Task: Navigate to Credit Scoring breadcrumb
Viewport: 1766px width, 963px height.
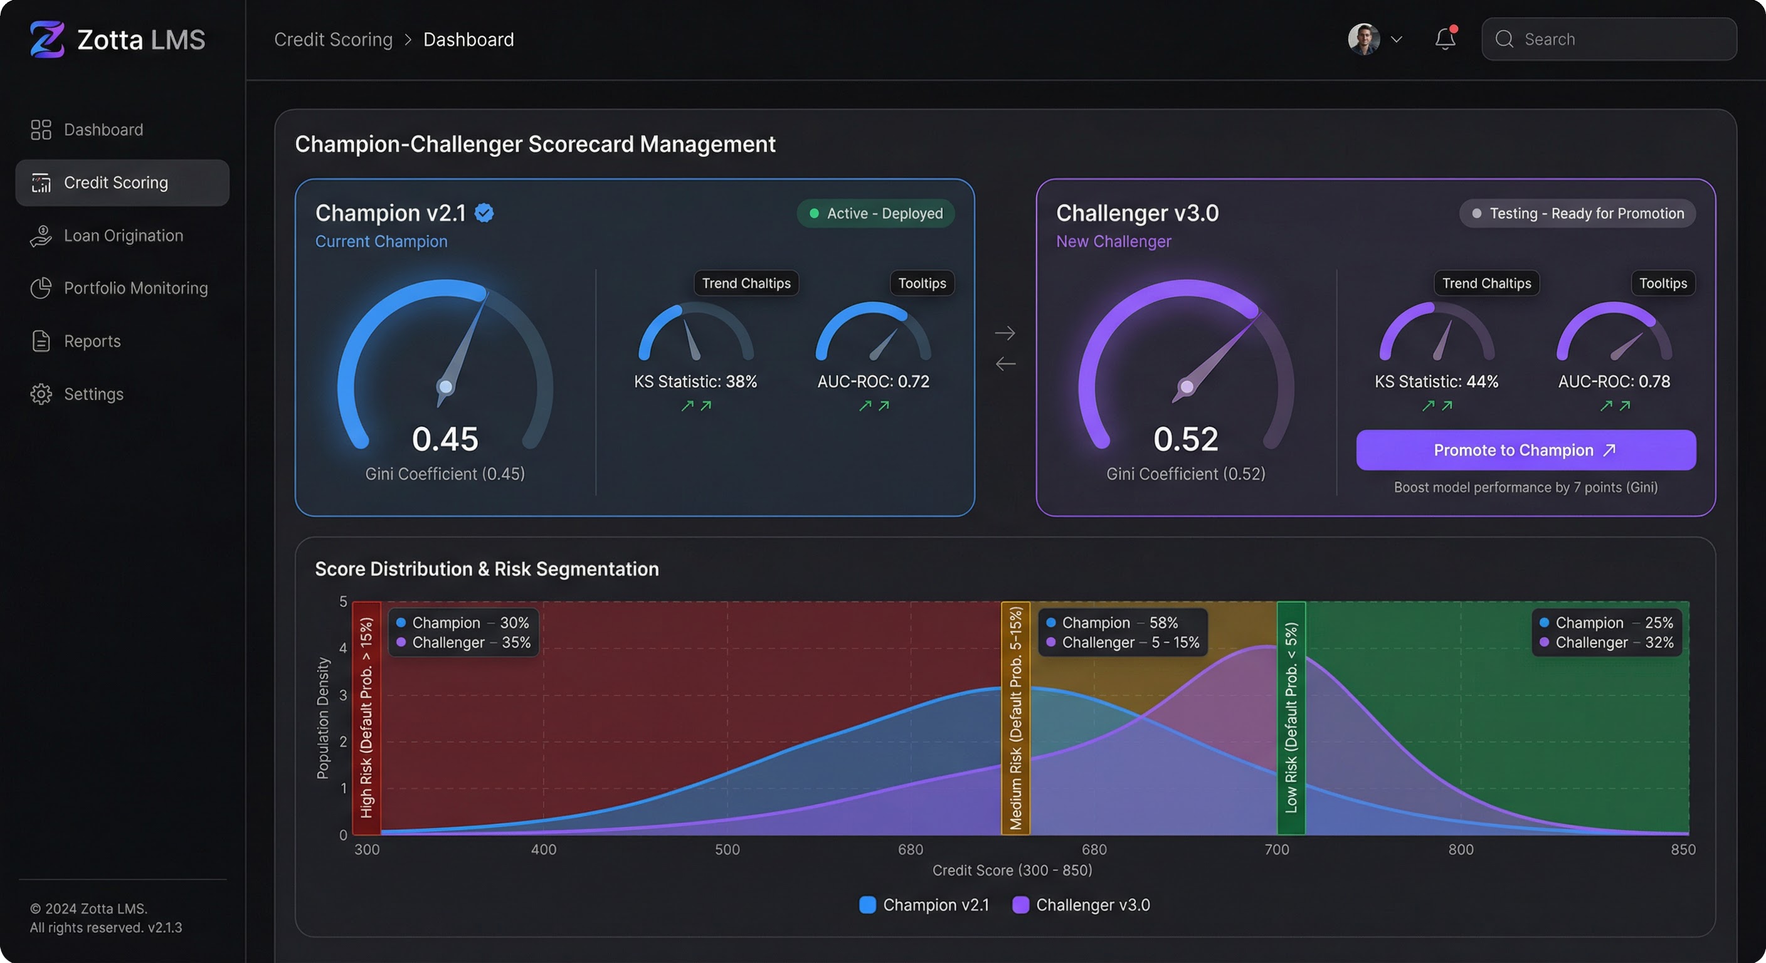Action: [x=333, y=39]
